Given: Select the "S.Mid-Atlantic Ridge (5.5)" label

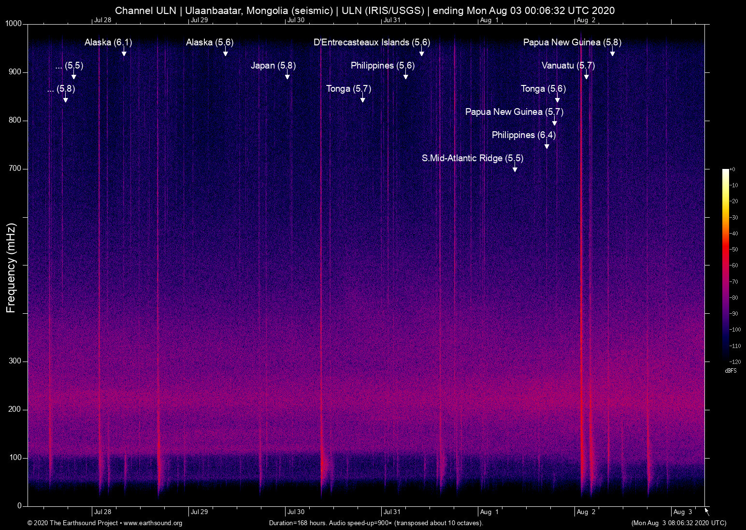Looking at the screenshot, I should 473,158.
